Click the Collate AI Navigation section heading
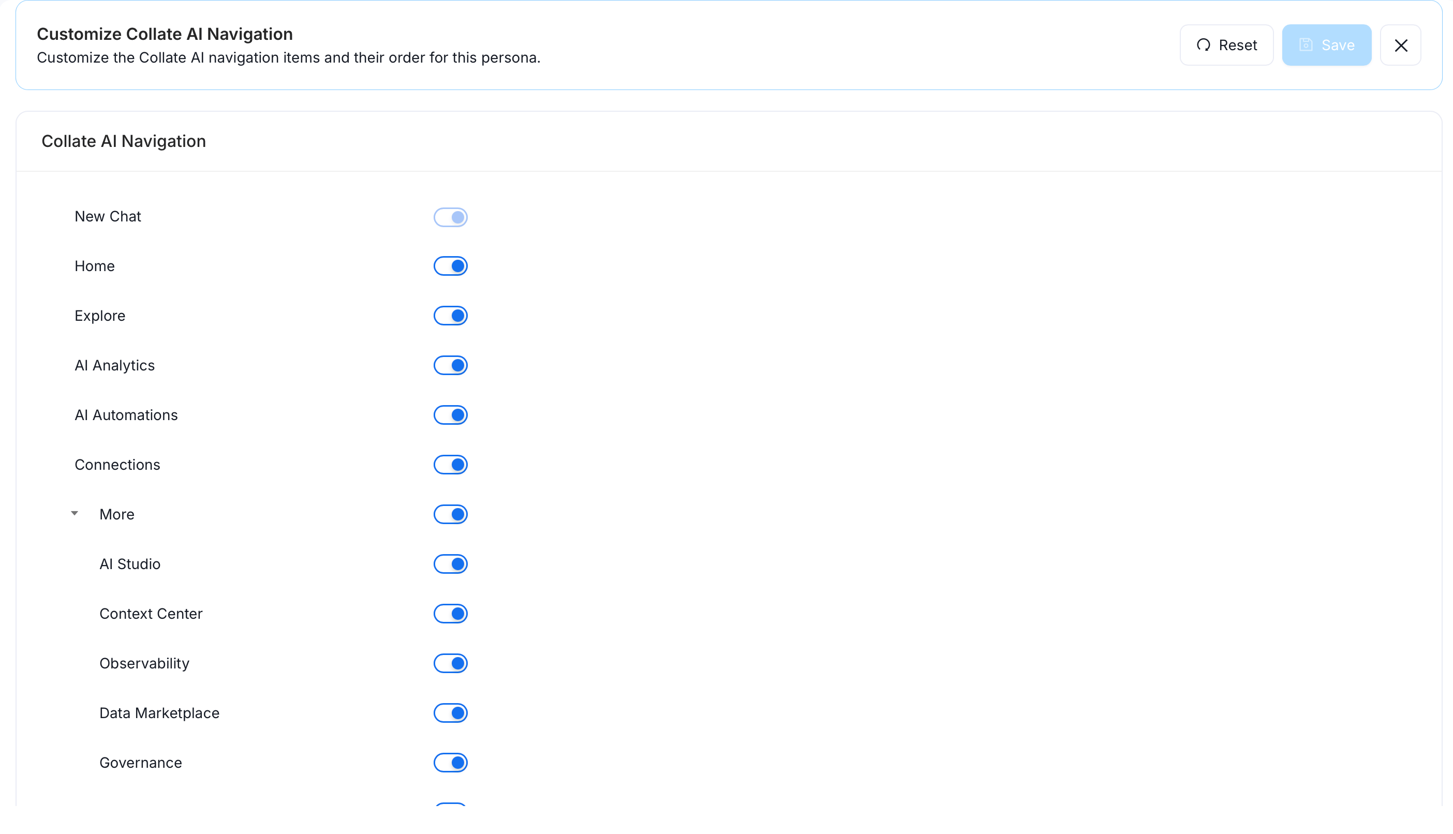Screen dimensions: 1453x834 pyautogui.click(x=124, y=141)
